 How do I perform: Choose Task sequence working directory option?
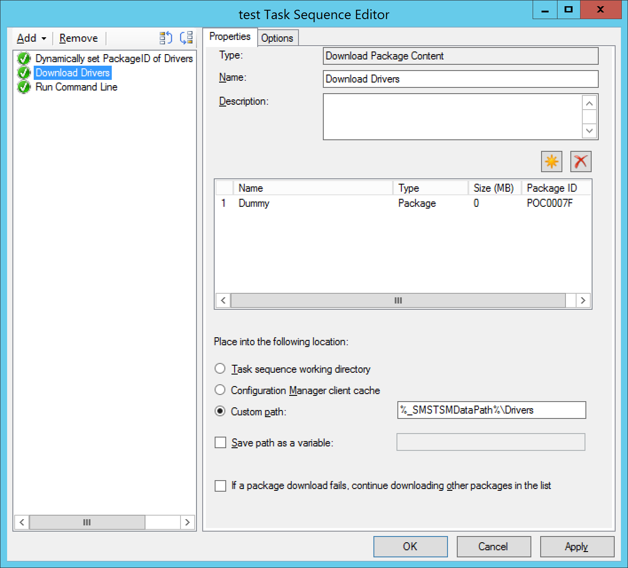tap(292, 369)
